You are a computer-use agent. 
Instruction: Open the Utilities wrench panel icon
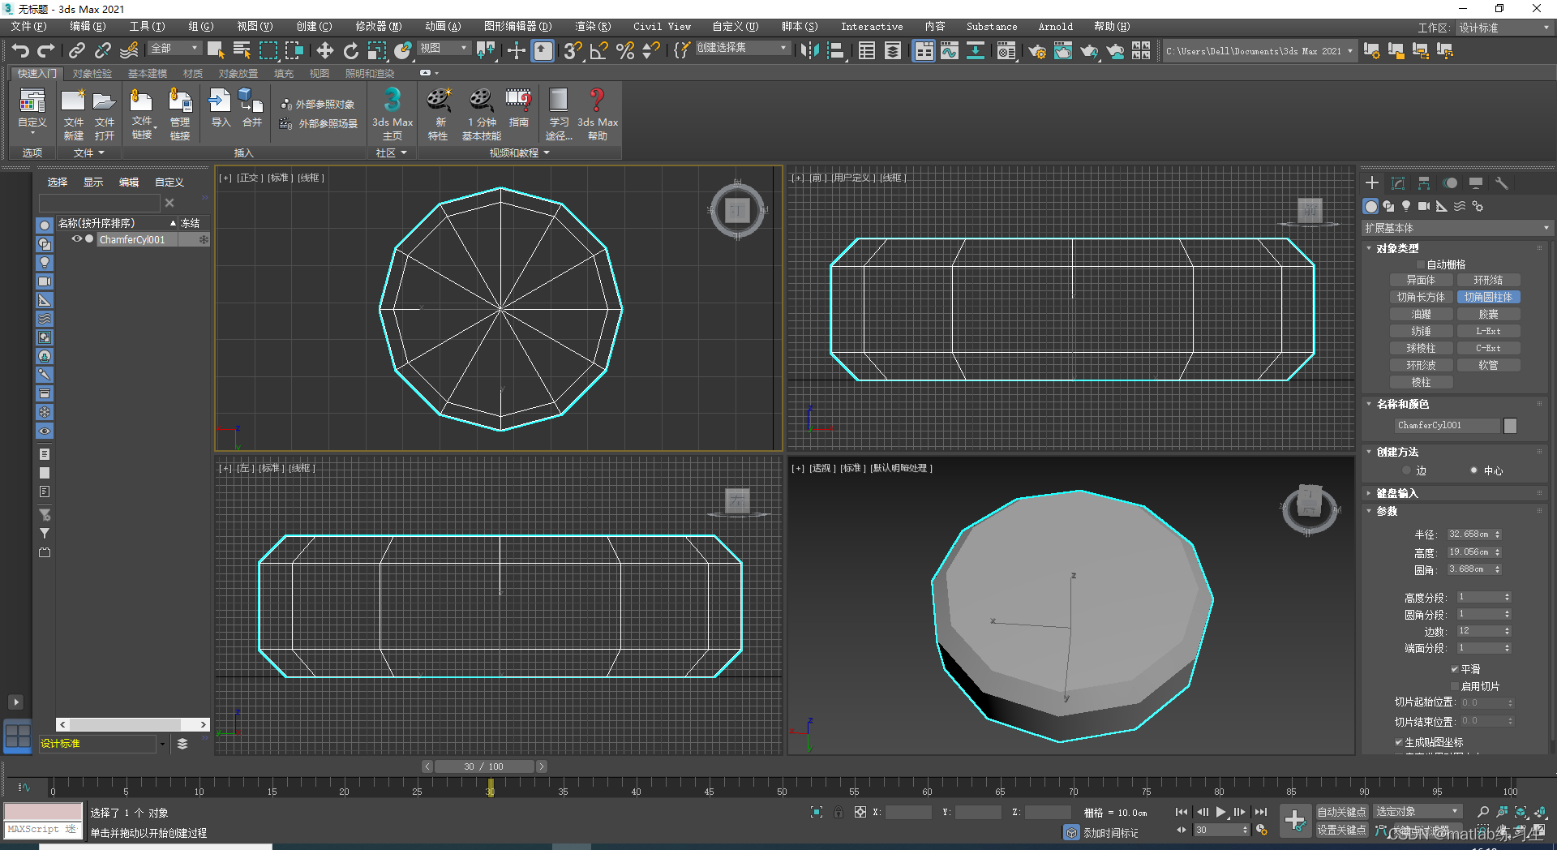click(1501, 183)
